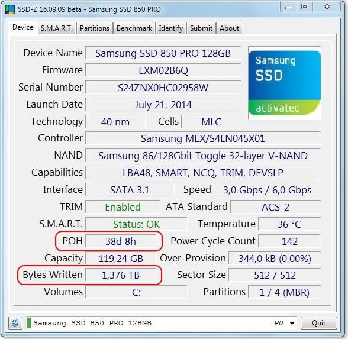The height and width of the screenshot is (339, 348).
Task: Click the partitions value 1 / 4 (MBR)
Action: (284, 292)
